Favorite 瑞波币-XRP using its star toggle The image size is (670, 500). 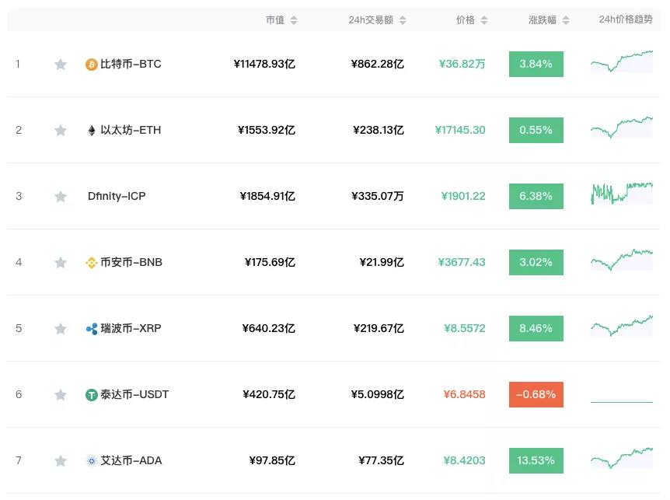coord(61,328)
